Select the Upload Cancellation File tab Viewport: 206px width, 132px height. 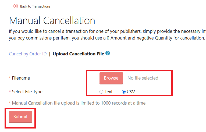pos(78,54)
